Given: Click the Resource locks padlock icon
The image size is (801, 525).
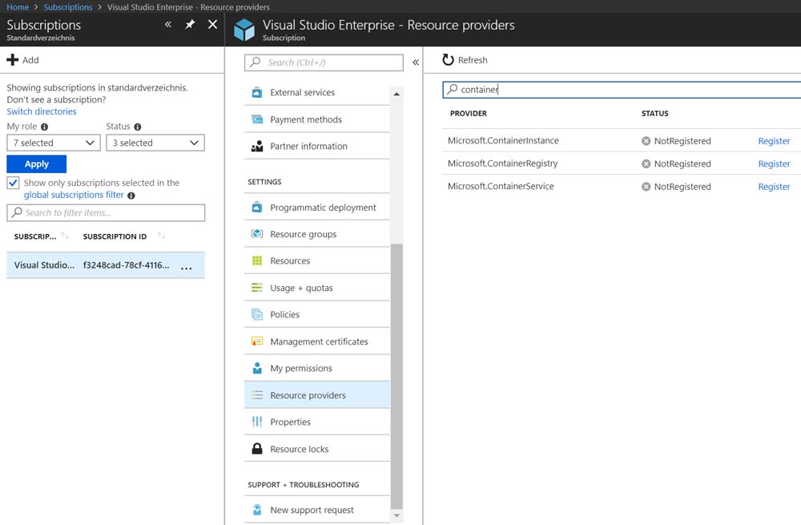Looking at the screenshot, I should tap(257, 449).
